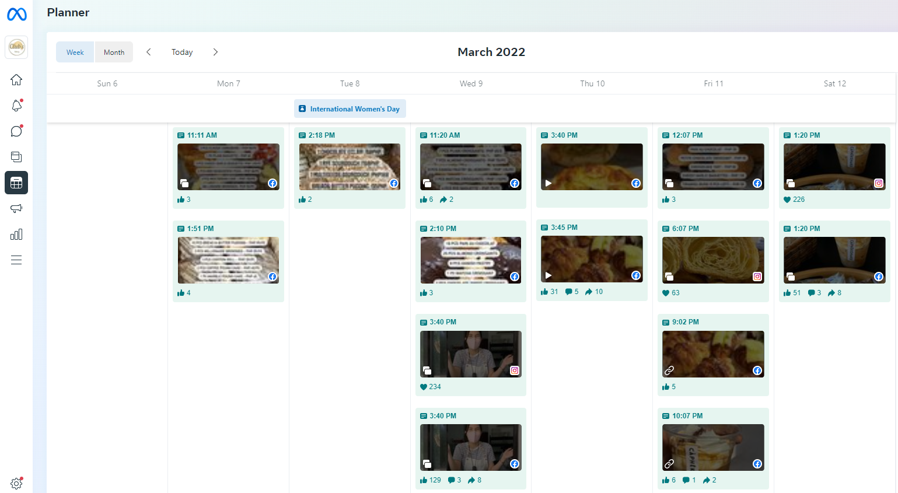Open Insights bar chart icon
Screen dimensions: 898x493
coord(16,234)
